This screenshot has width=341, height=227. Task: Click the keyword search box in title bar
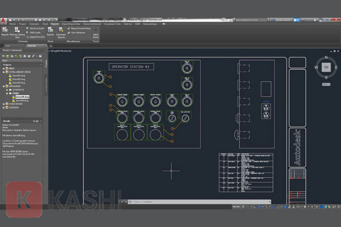pos(251,20)
